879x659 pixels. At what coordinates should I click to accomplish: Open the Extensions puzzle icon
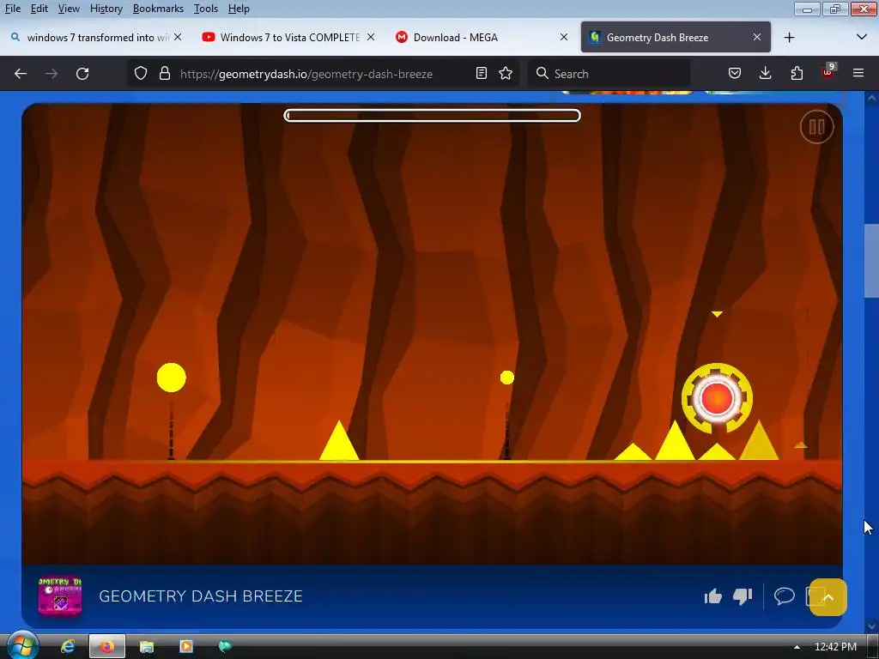click(797, 74)
